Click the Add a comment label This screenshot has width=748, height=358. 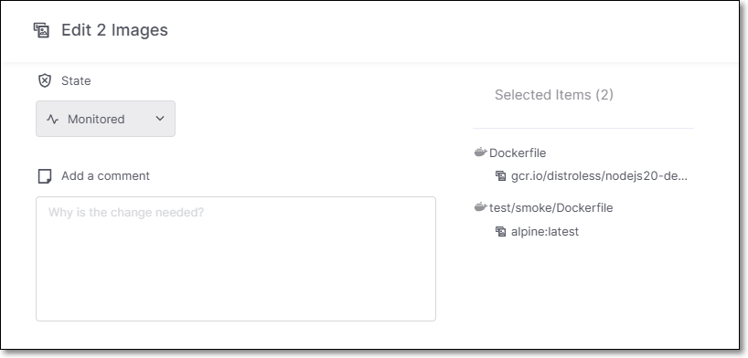105,176
